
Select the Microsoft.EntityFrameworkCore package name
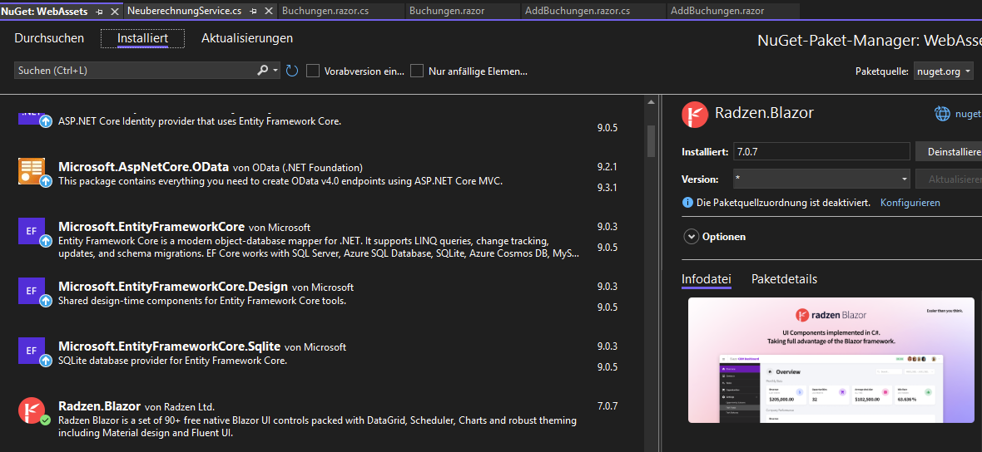151,226
